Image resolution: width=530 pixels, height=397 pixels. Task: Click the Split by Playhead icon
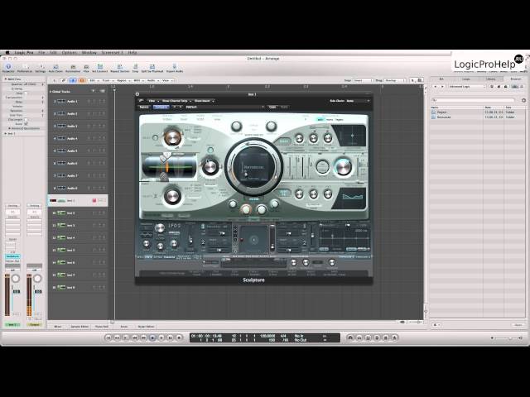coord(152,67)
